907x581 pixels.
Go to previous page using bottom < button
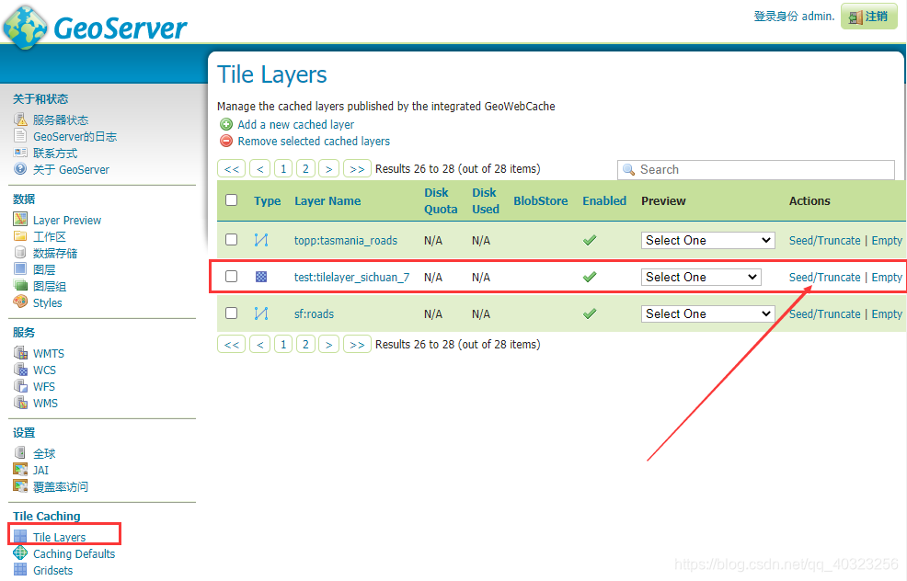tap(259, 344)
